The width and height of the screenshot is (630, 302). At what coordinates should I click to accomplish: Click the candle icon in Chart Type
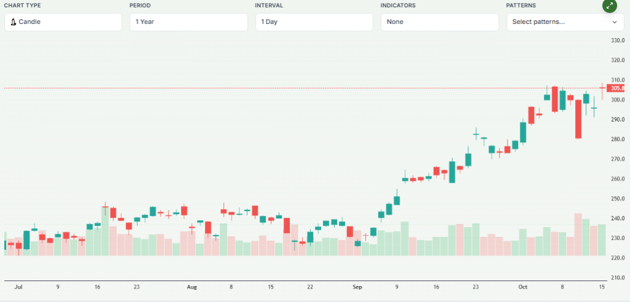(x=14, y=22)
